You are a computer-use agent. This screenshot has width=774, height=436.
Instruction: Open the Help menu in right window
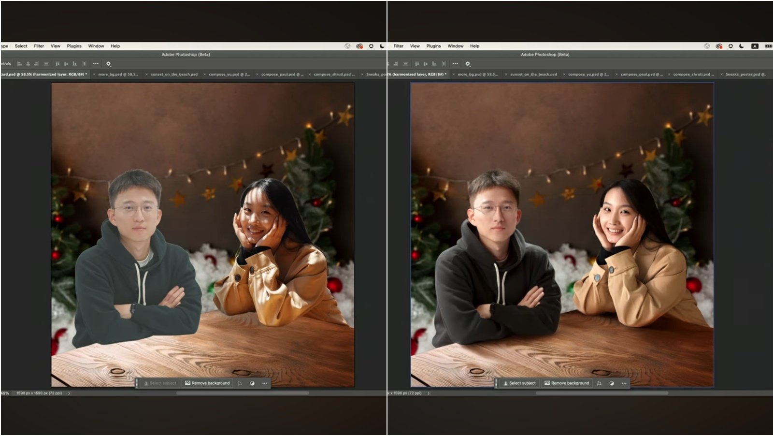tap(474, 46)
